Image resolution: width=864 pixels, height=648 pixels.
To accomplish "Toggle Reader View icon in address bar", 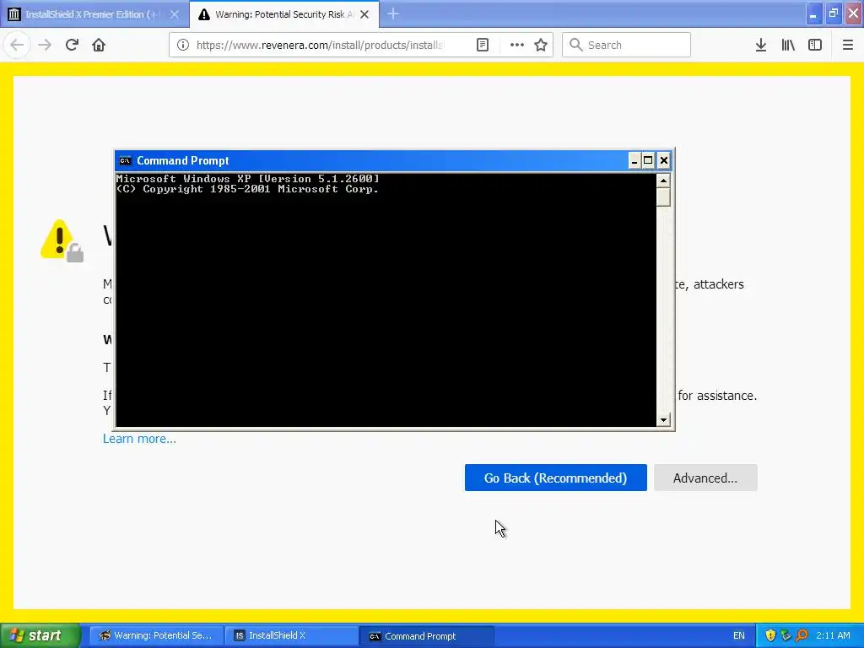I will coord(482,45).
